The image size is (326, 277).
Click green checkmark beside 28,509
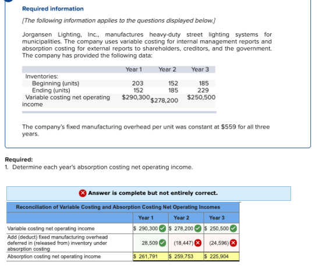162,243
